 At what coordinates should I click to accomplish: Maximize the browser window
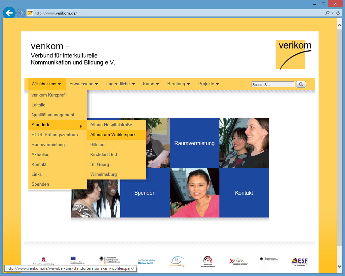tap(324, 4)
